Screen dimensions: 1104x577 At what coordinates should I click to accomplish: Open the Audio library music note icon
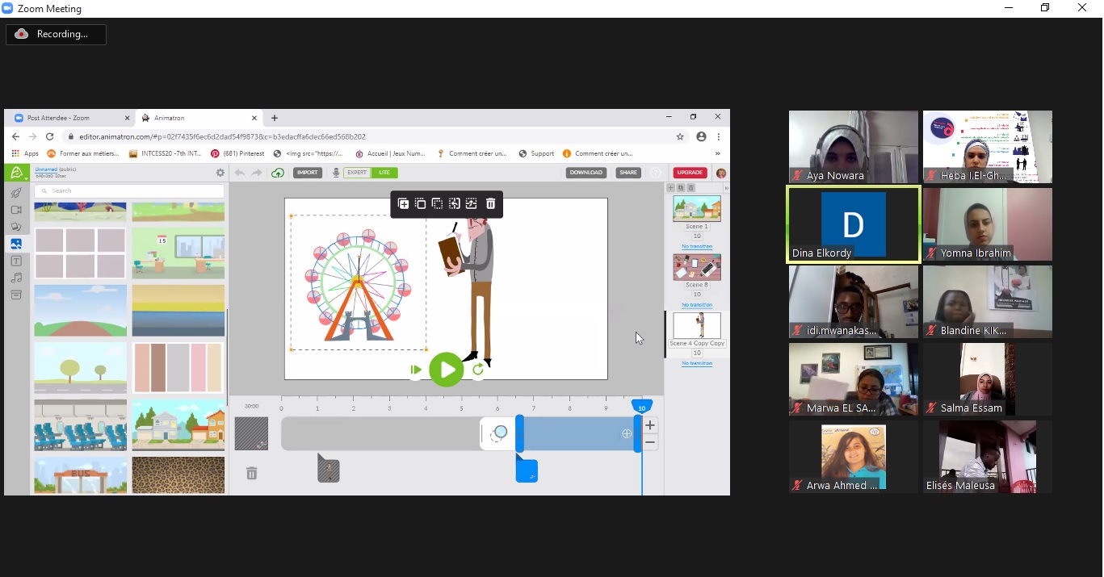16,278
